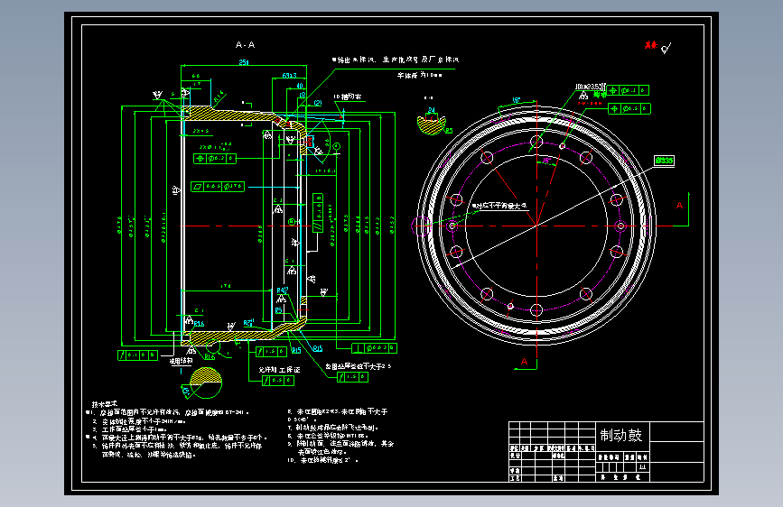The width and height of the screenshot is (783, 507).
Task: Select the R5 radius label on the groove detail
Action: coord(449,131)
